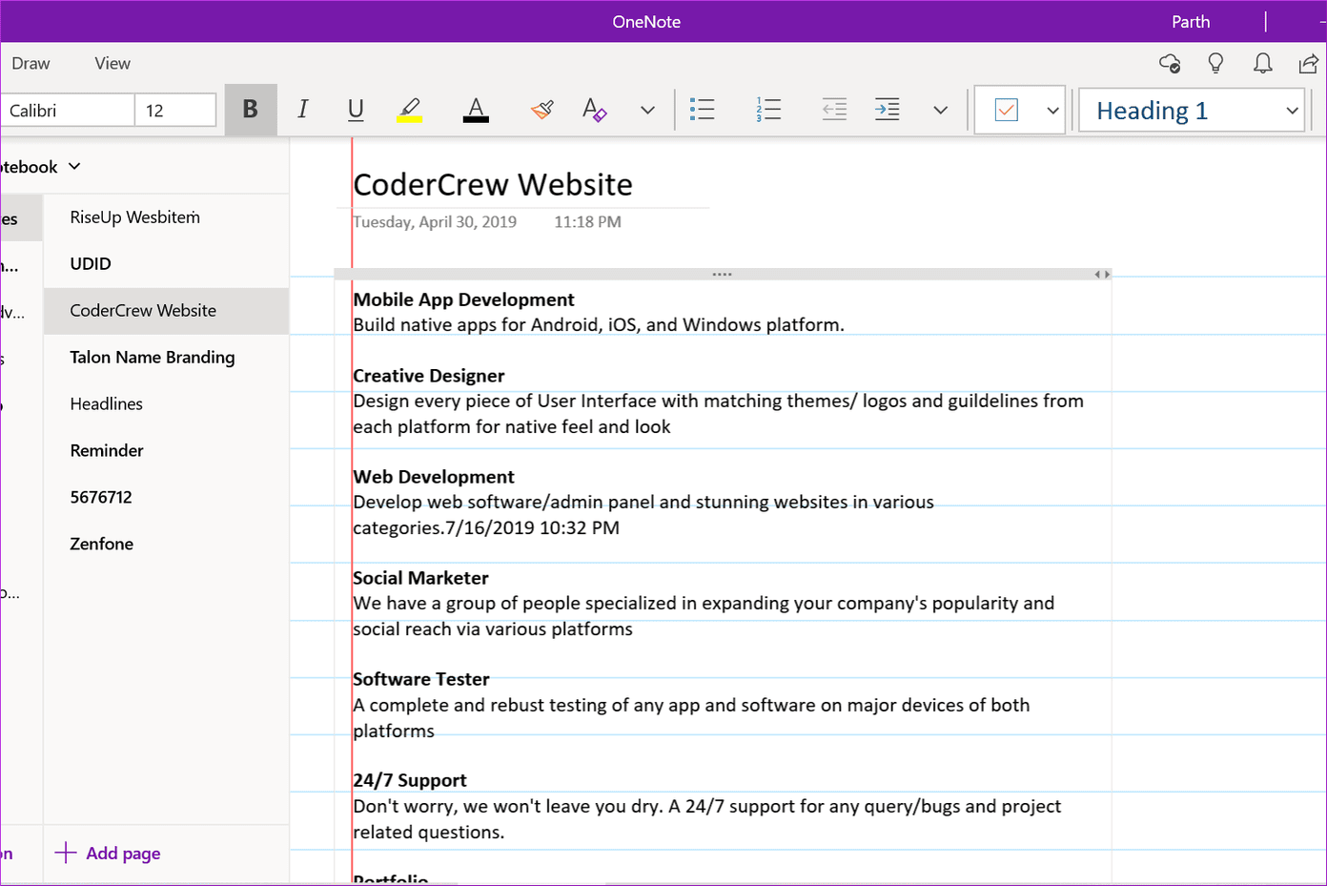The image size is (1327, 886).
Task: Toggle italic formatting
Action: tap(303, 110)
